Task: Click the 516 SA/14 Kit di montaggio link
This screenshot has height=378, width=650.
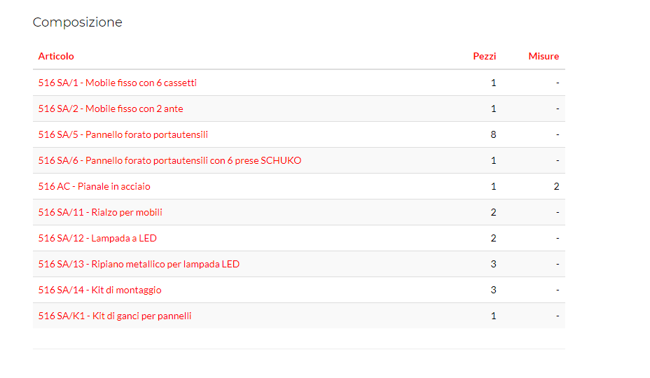Action: coord(99,290)
